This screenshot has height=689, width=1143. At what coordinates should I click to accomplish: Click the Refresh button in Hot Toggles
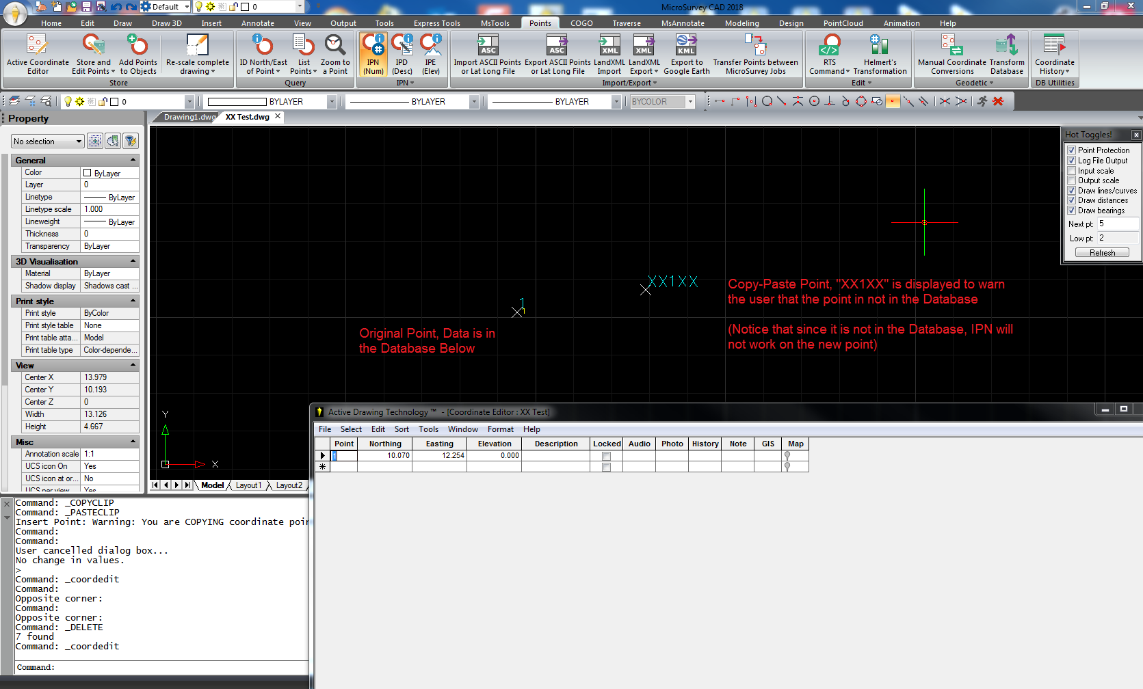(1102, 253)
